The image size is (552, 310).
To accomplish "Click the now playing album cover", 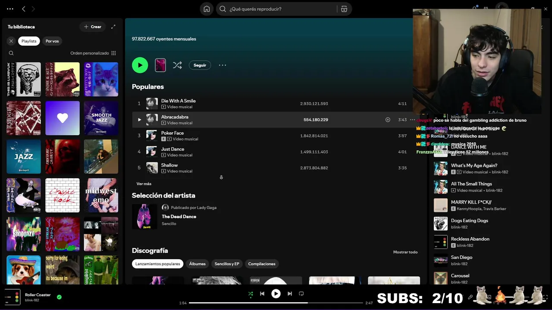I will [x=12, y=297].
